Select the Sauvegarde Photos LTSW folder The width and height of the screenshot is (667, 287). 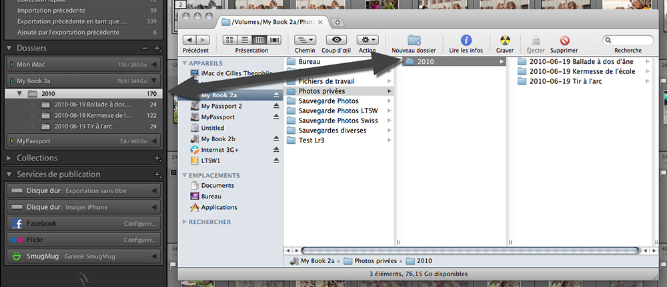tap(339, 111)
